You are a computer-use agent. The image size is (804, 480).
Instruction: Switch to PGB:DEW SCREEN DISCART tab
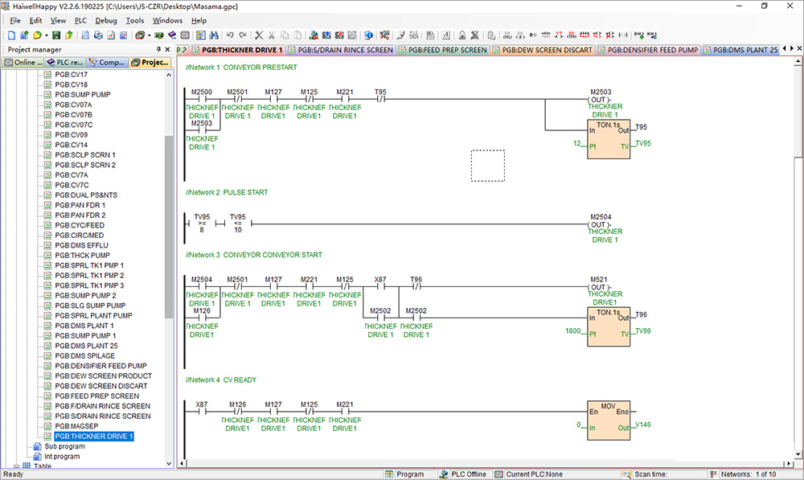[543, 50]
